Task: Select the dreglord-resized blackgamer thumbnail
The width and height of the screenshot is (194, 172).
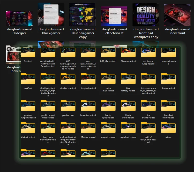Action: (51, 14)
